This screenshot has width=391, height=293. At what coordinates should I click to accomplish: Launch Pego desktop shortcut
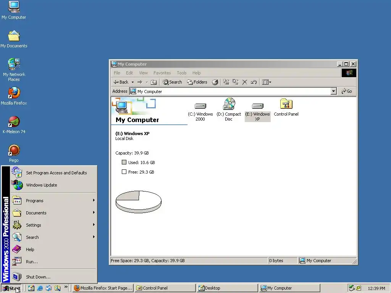point(14,153)
